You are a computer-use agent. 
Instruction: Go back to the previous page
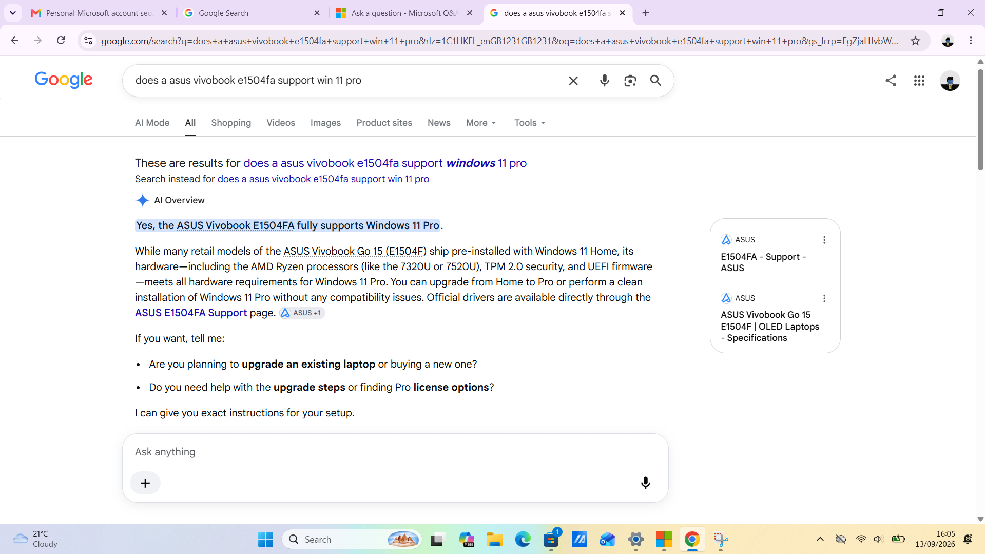click(x=14, y=41)
